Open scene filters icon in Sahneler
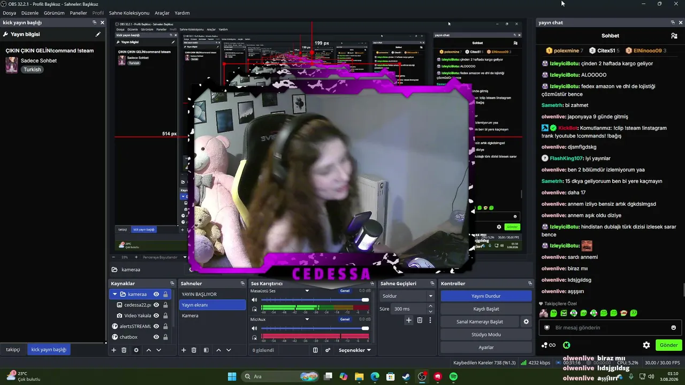 206,350
